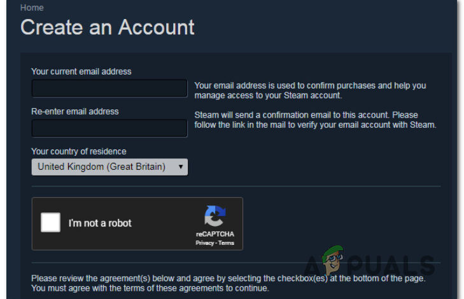Click the 'Your country of residence' label
The width and height of the screenshot is (464, 299).
coord(78,151)
